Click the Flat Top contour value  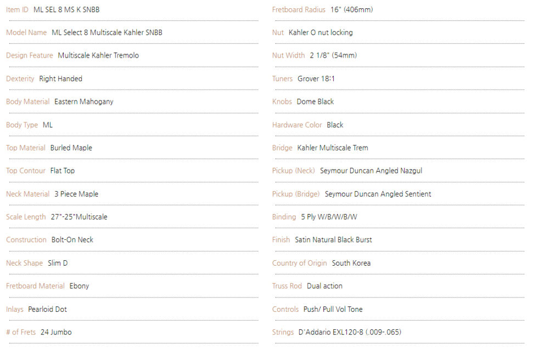(x=63, y=171)
